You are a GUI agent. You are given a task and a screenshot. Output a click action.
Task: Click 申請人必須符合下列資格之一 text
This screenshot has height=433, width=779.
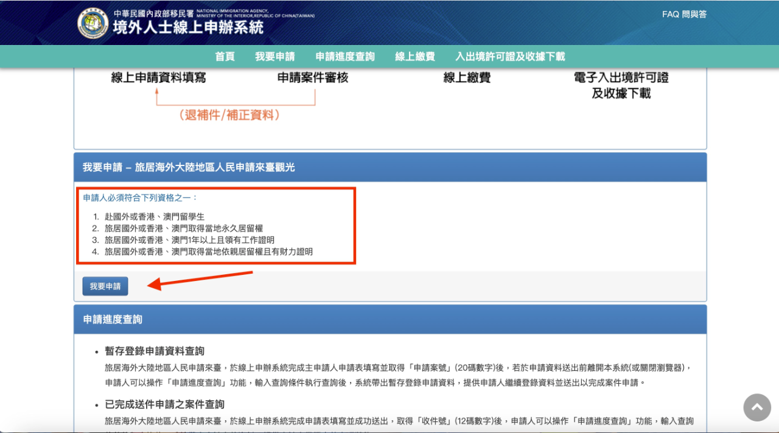[141, 198]
